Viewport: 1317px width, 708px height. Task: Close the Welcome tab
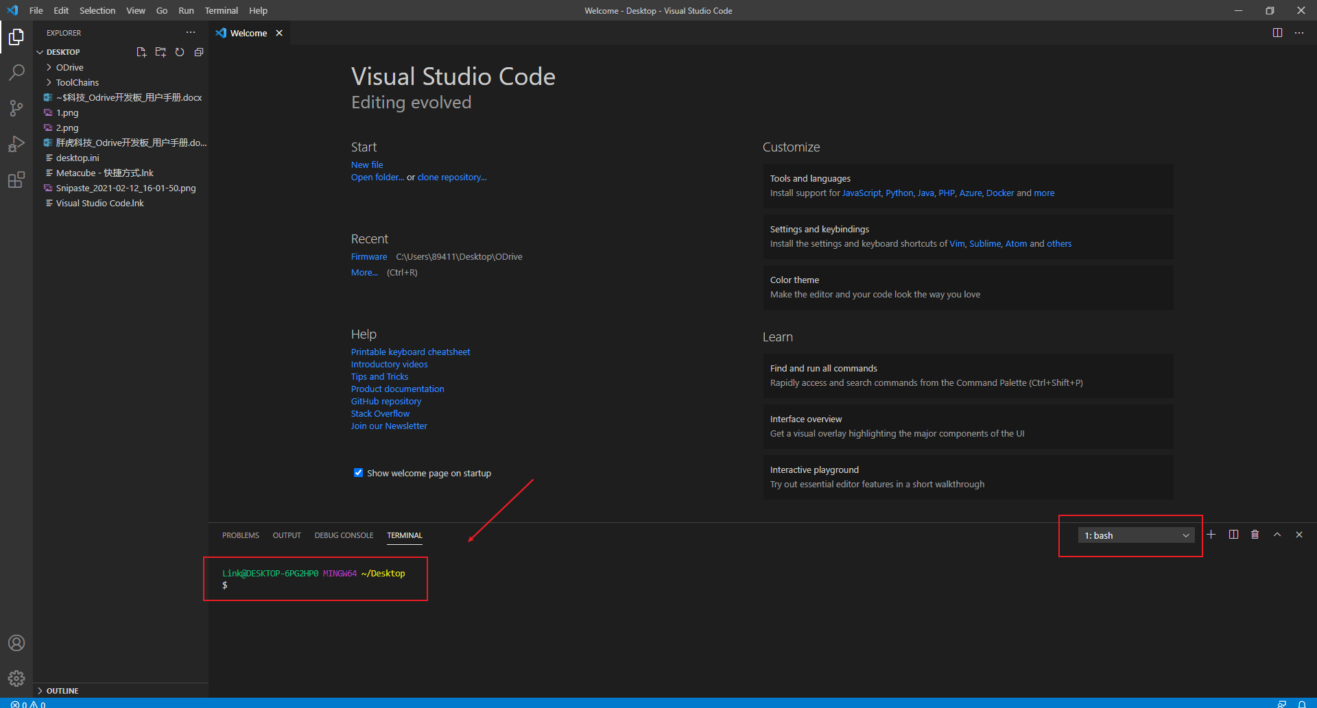pyautogui.click(x=279, y=33)
